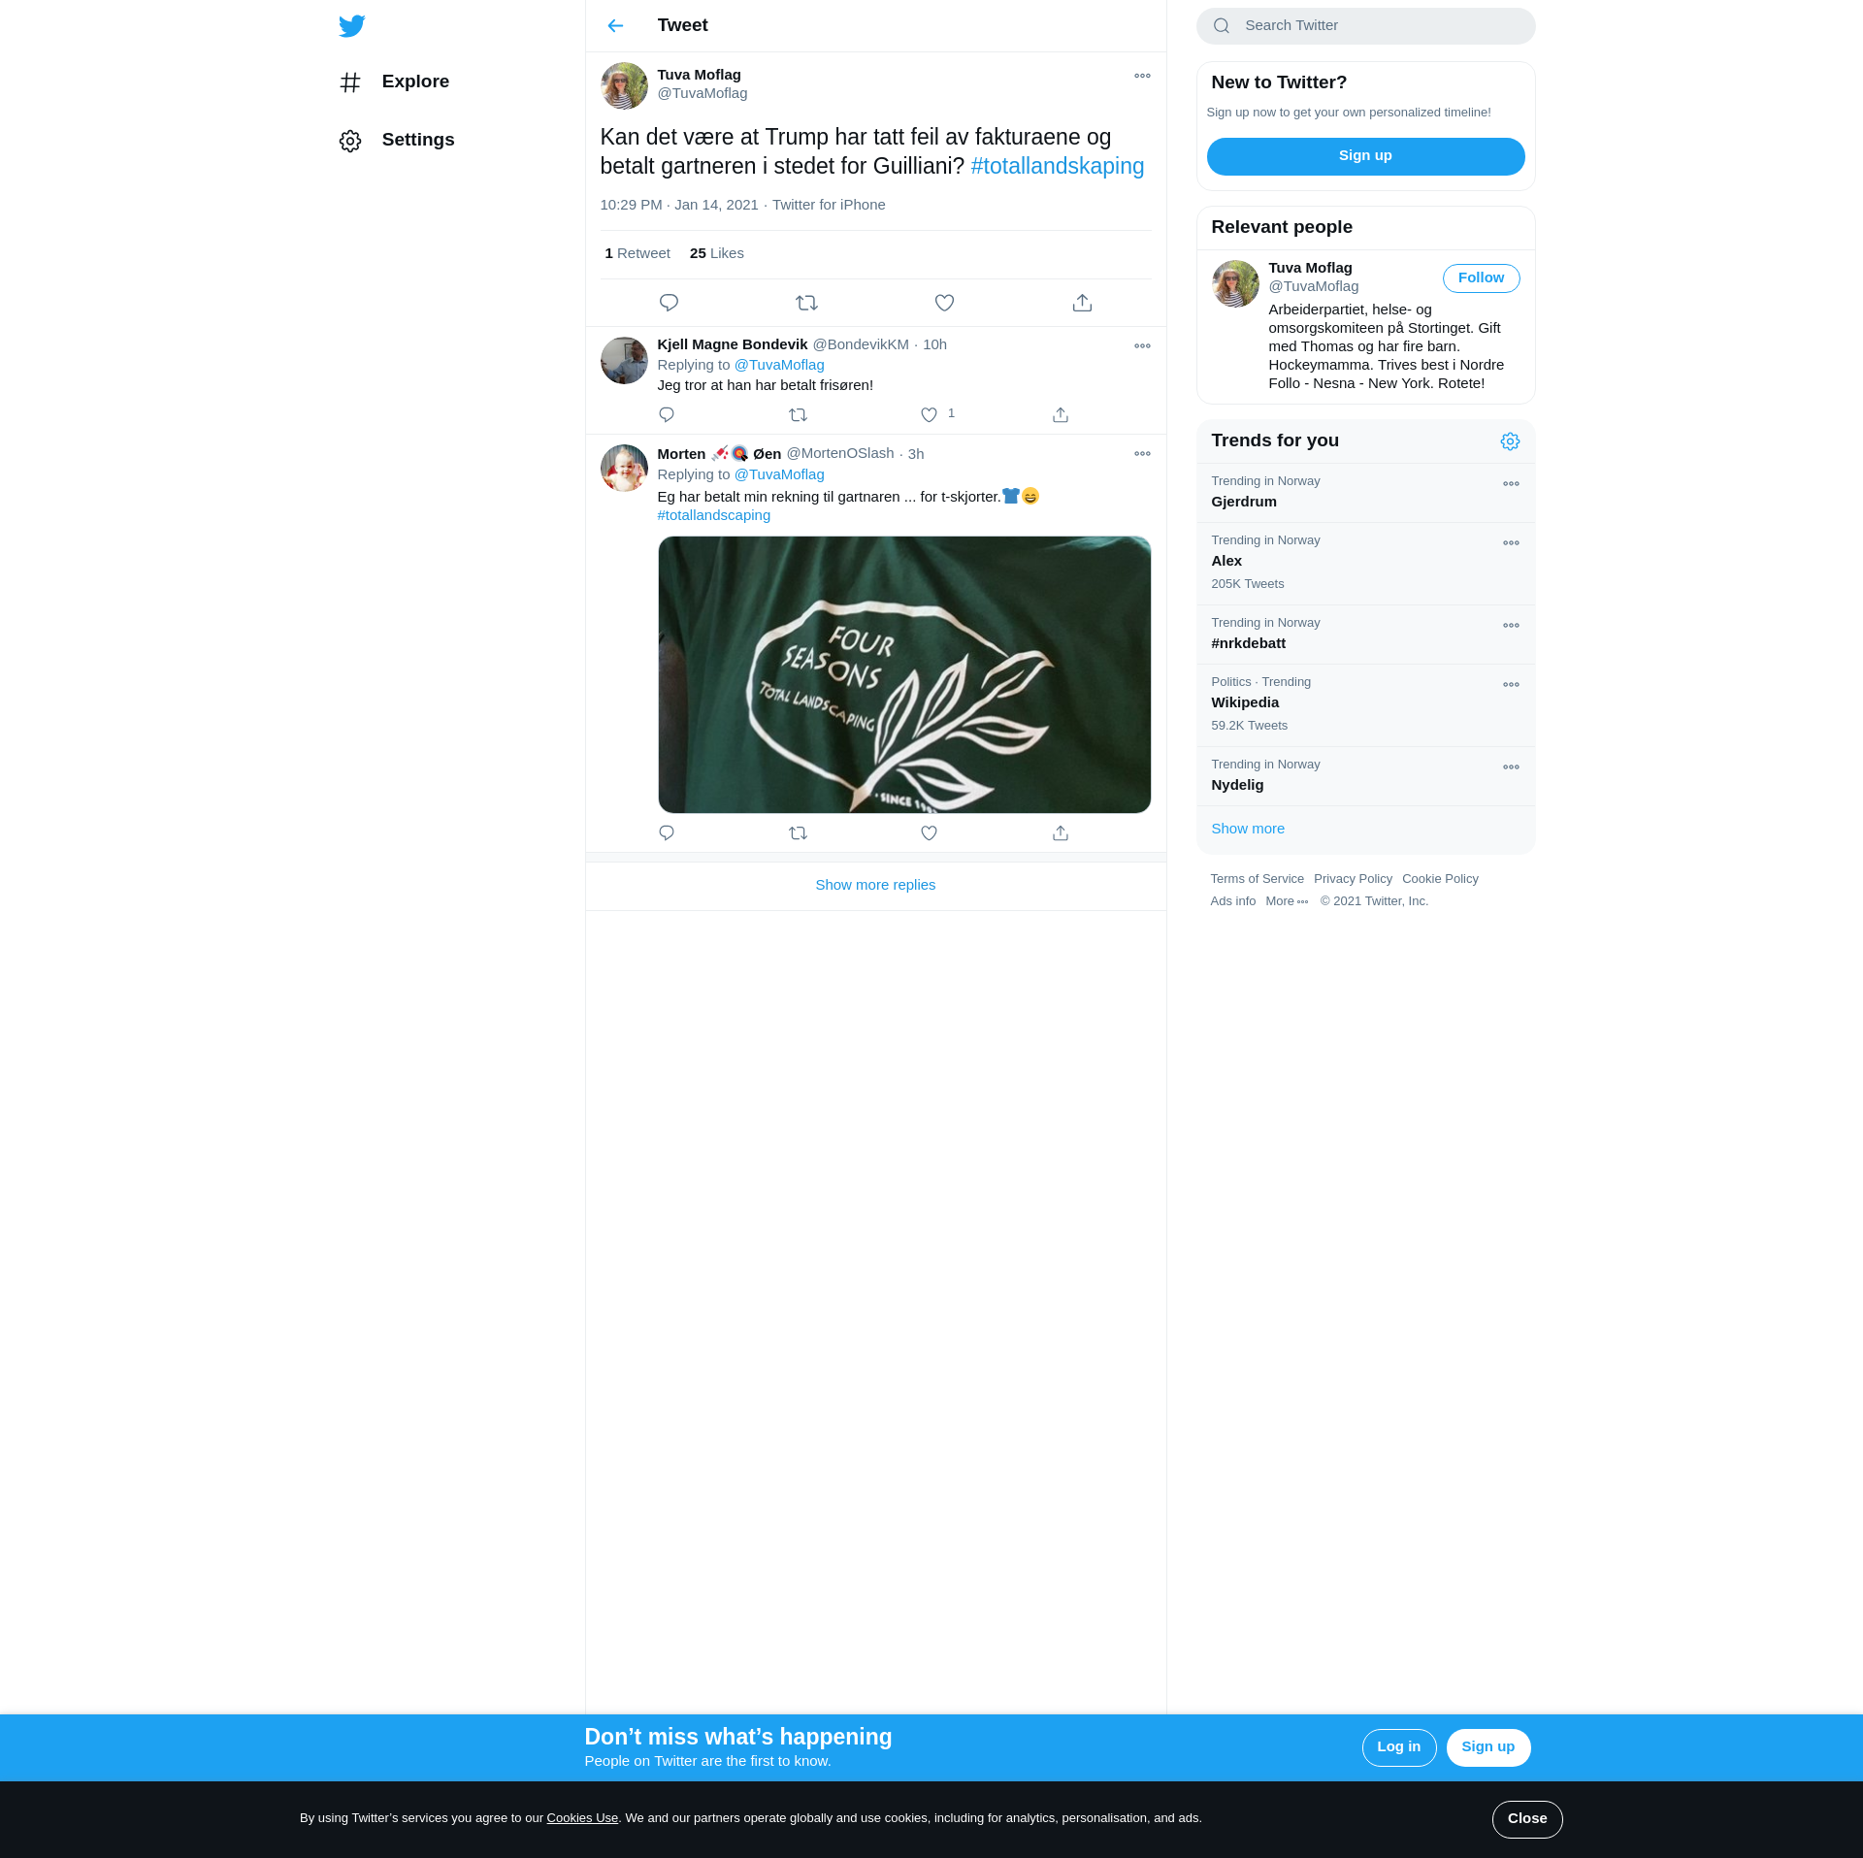Expand the footer More menu
The image size is (1863, 1858).
(x=1287, y=901)
